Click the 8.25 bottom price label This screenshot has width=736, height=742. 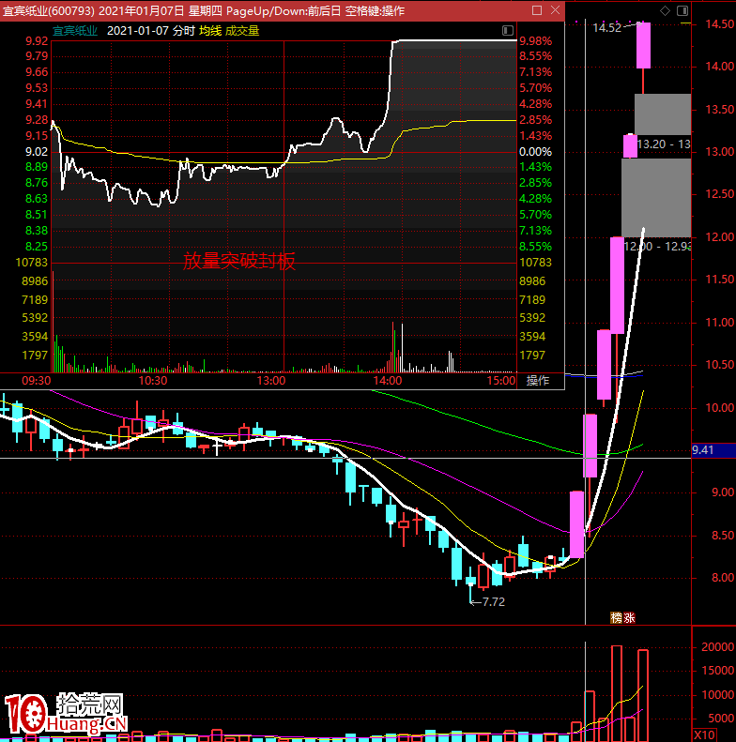point(37,247)
